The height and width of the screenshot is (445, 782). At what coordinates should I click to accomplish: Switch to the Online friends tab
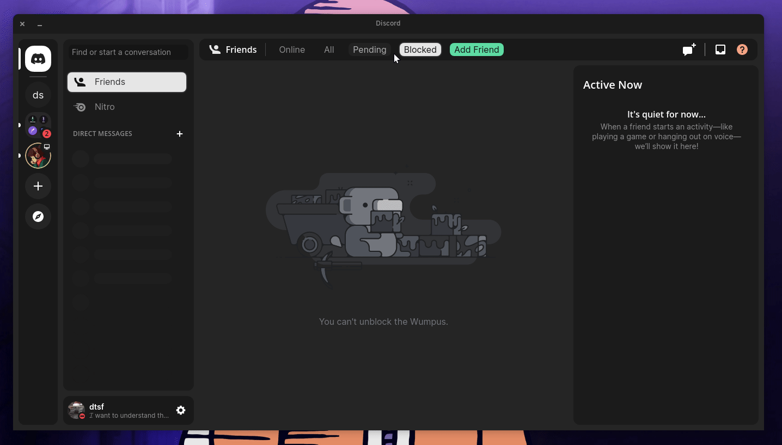point(292,50)
